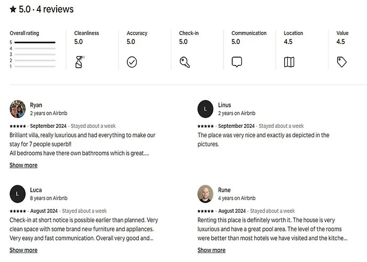Image resolution: width=367 pixels, height=262 pixels.
Task: Click the Location map icon
Action: 289,62
